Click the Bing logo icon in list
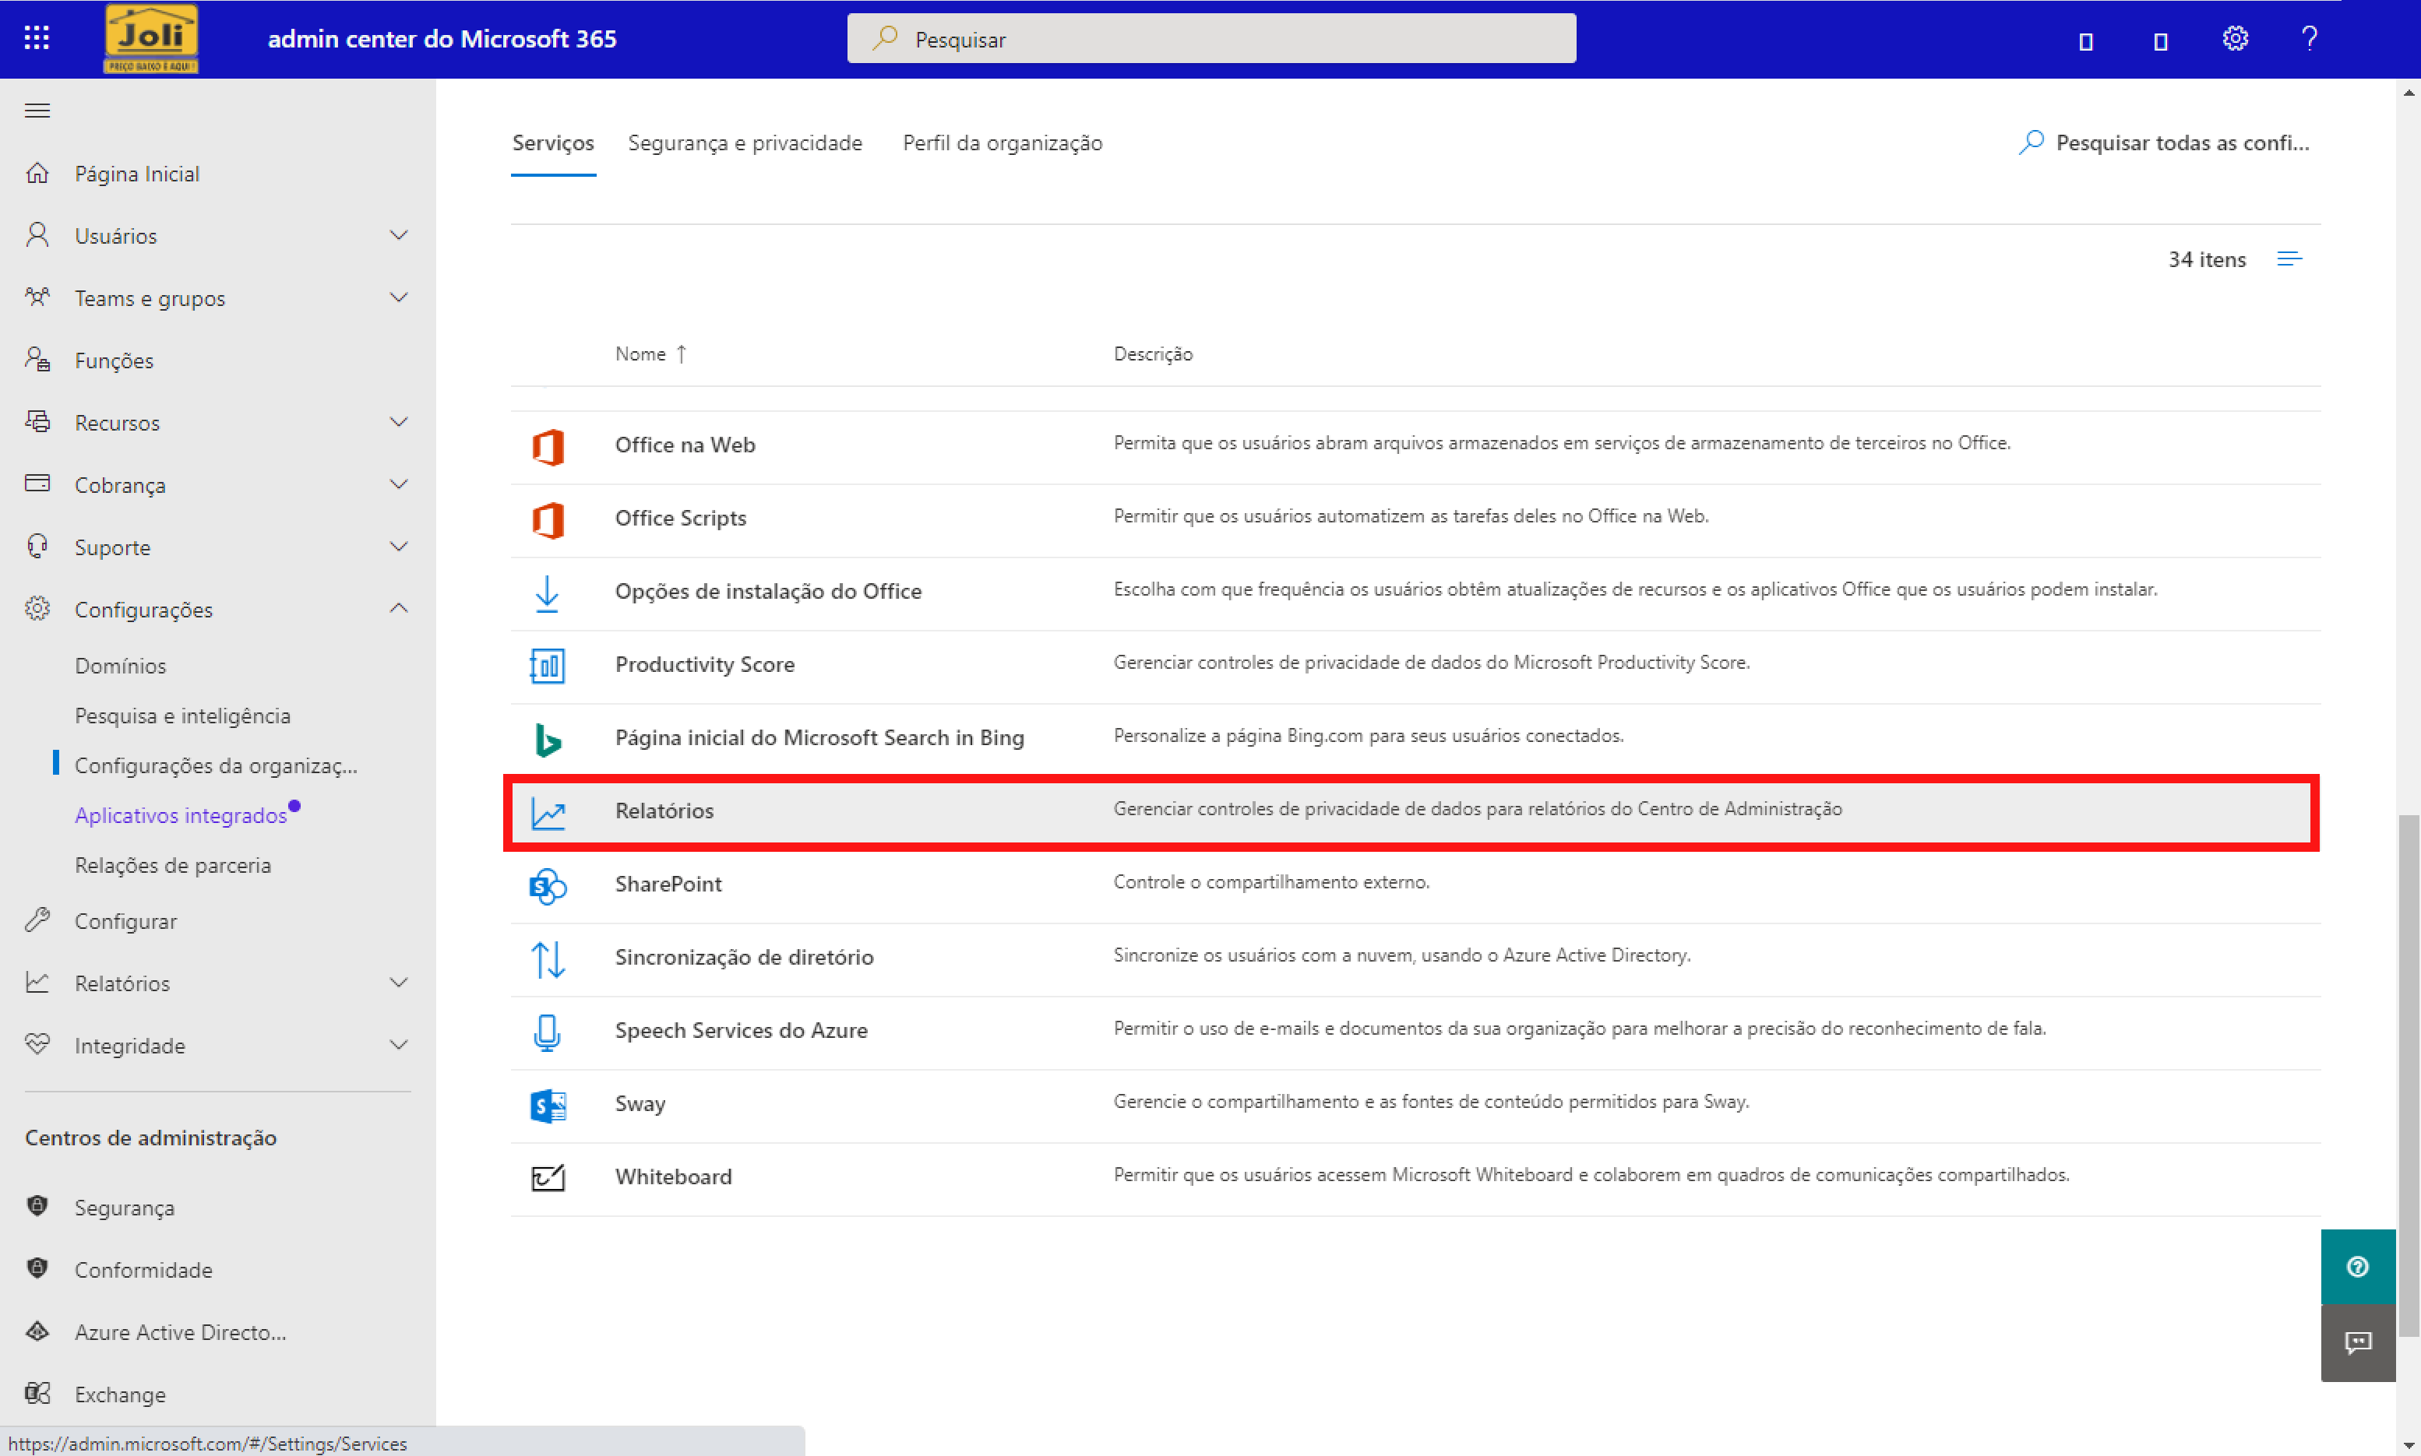The height and width of the screenshot is (1456, 2421). click(548, 739)
